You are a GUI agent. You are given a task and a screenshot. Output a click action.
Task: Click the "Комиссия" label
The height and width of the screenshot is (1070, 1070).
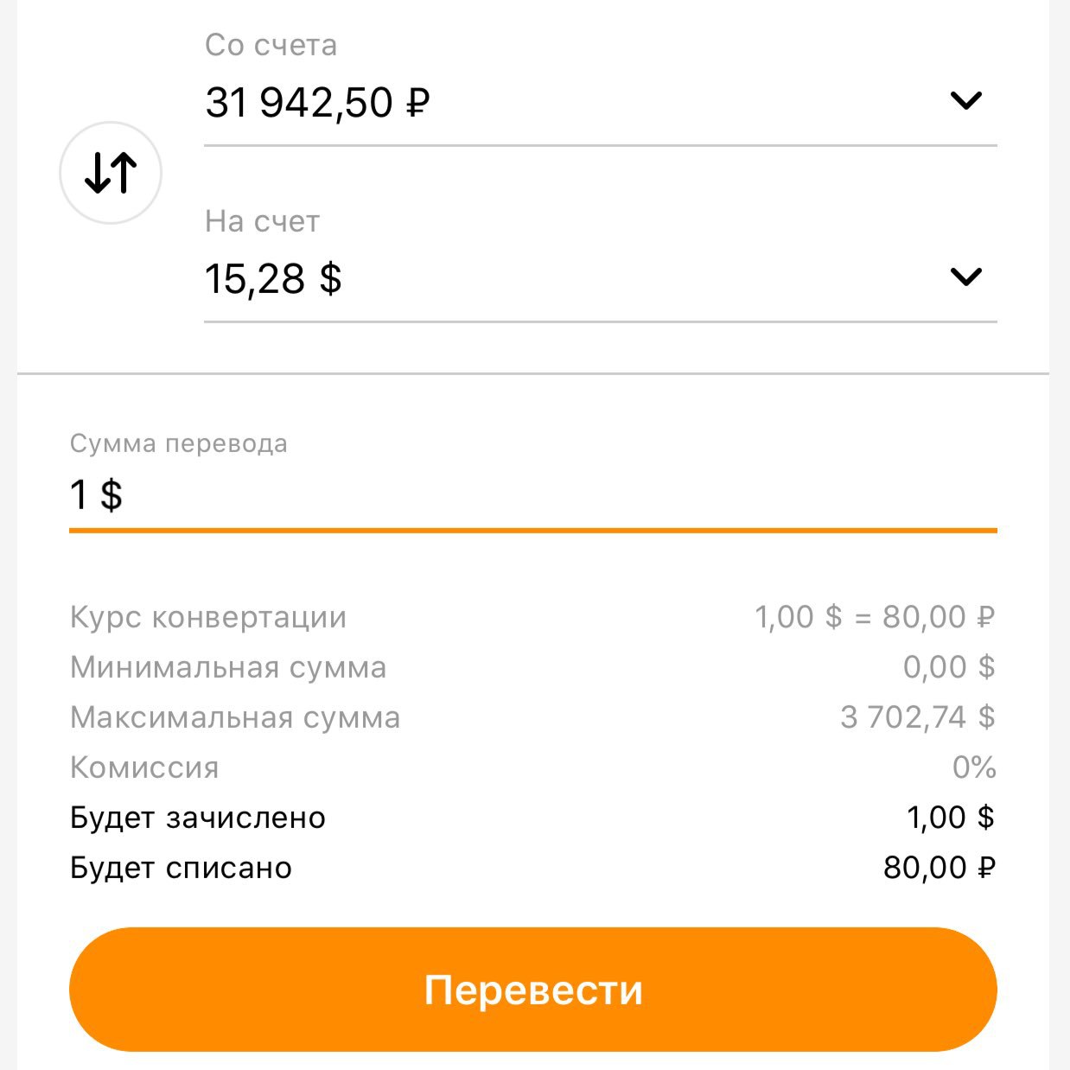pyautogui.click(x=144, y=767)
